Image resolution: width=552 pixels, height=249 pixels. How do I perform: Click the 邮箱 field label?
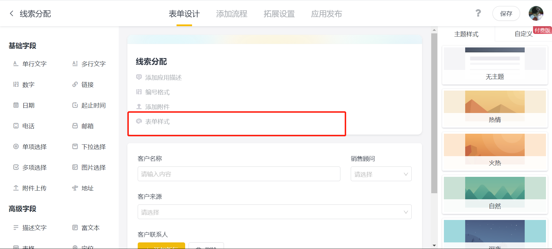87,126
